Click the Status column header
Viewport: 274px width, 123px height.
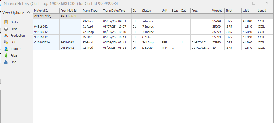151,11
